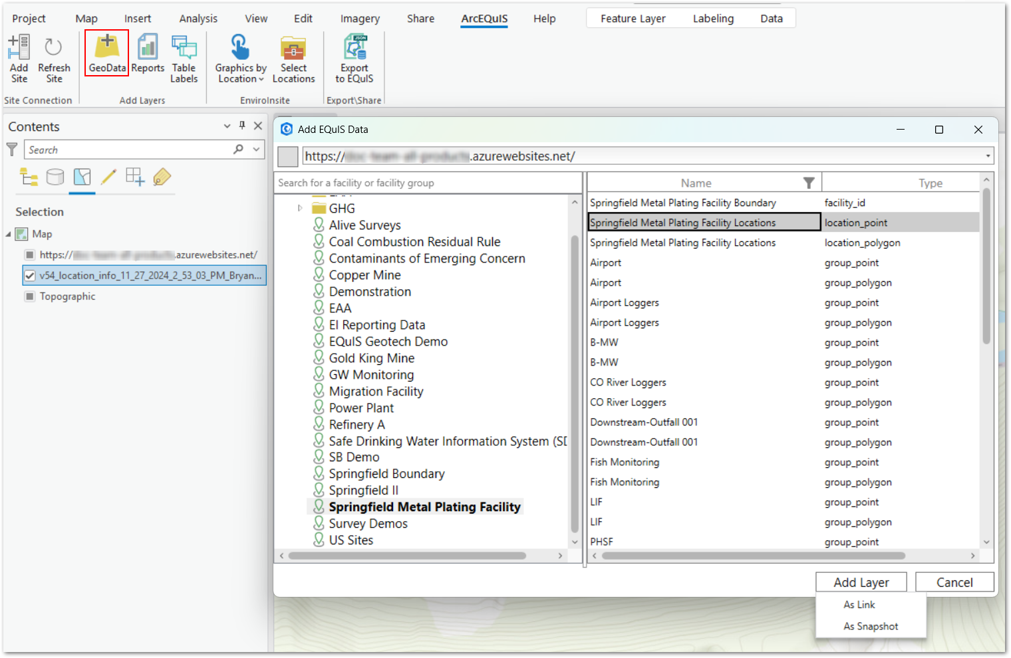Select the Power Plant facility icon
The width and height of the screenshot is (1011, 658).
pyautogui.click(x=319, y=407)
